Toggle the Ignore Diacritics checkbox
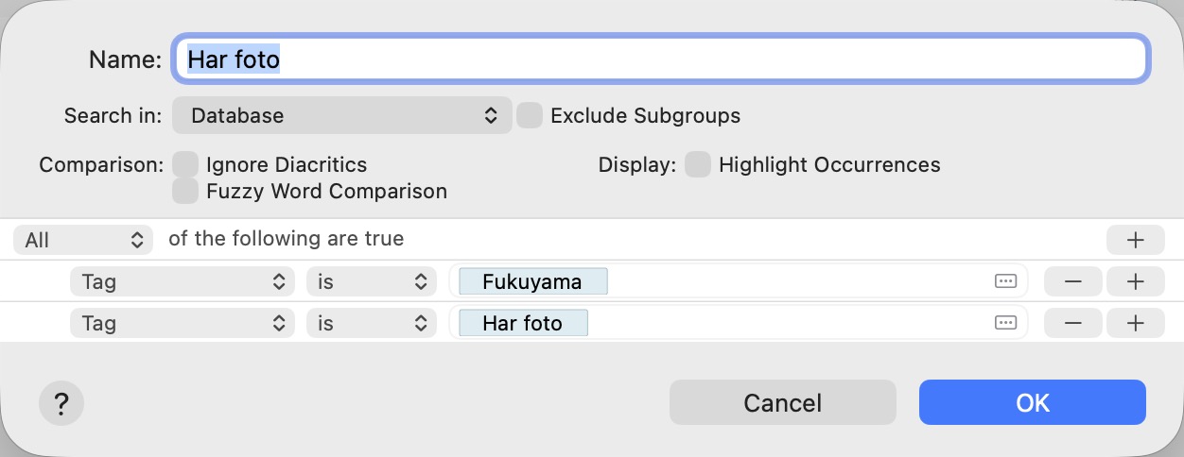 185,165
